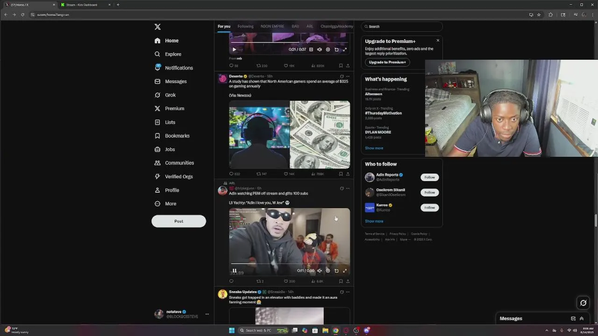The width and height of the screenshot is (598, 336).
Task: Follow Oseikrom Sikanii
Action: [429, 192]
